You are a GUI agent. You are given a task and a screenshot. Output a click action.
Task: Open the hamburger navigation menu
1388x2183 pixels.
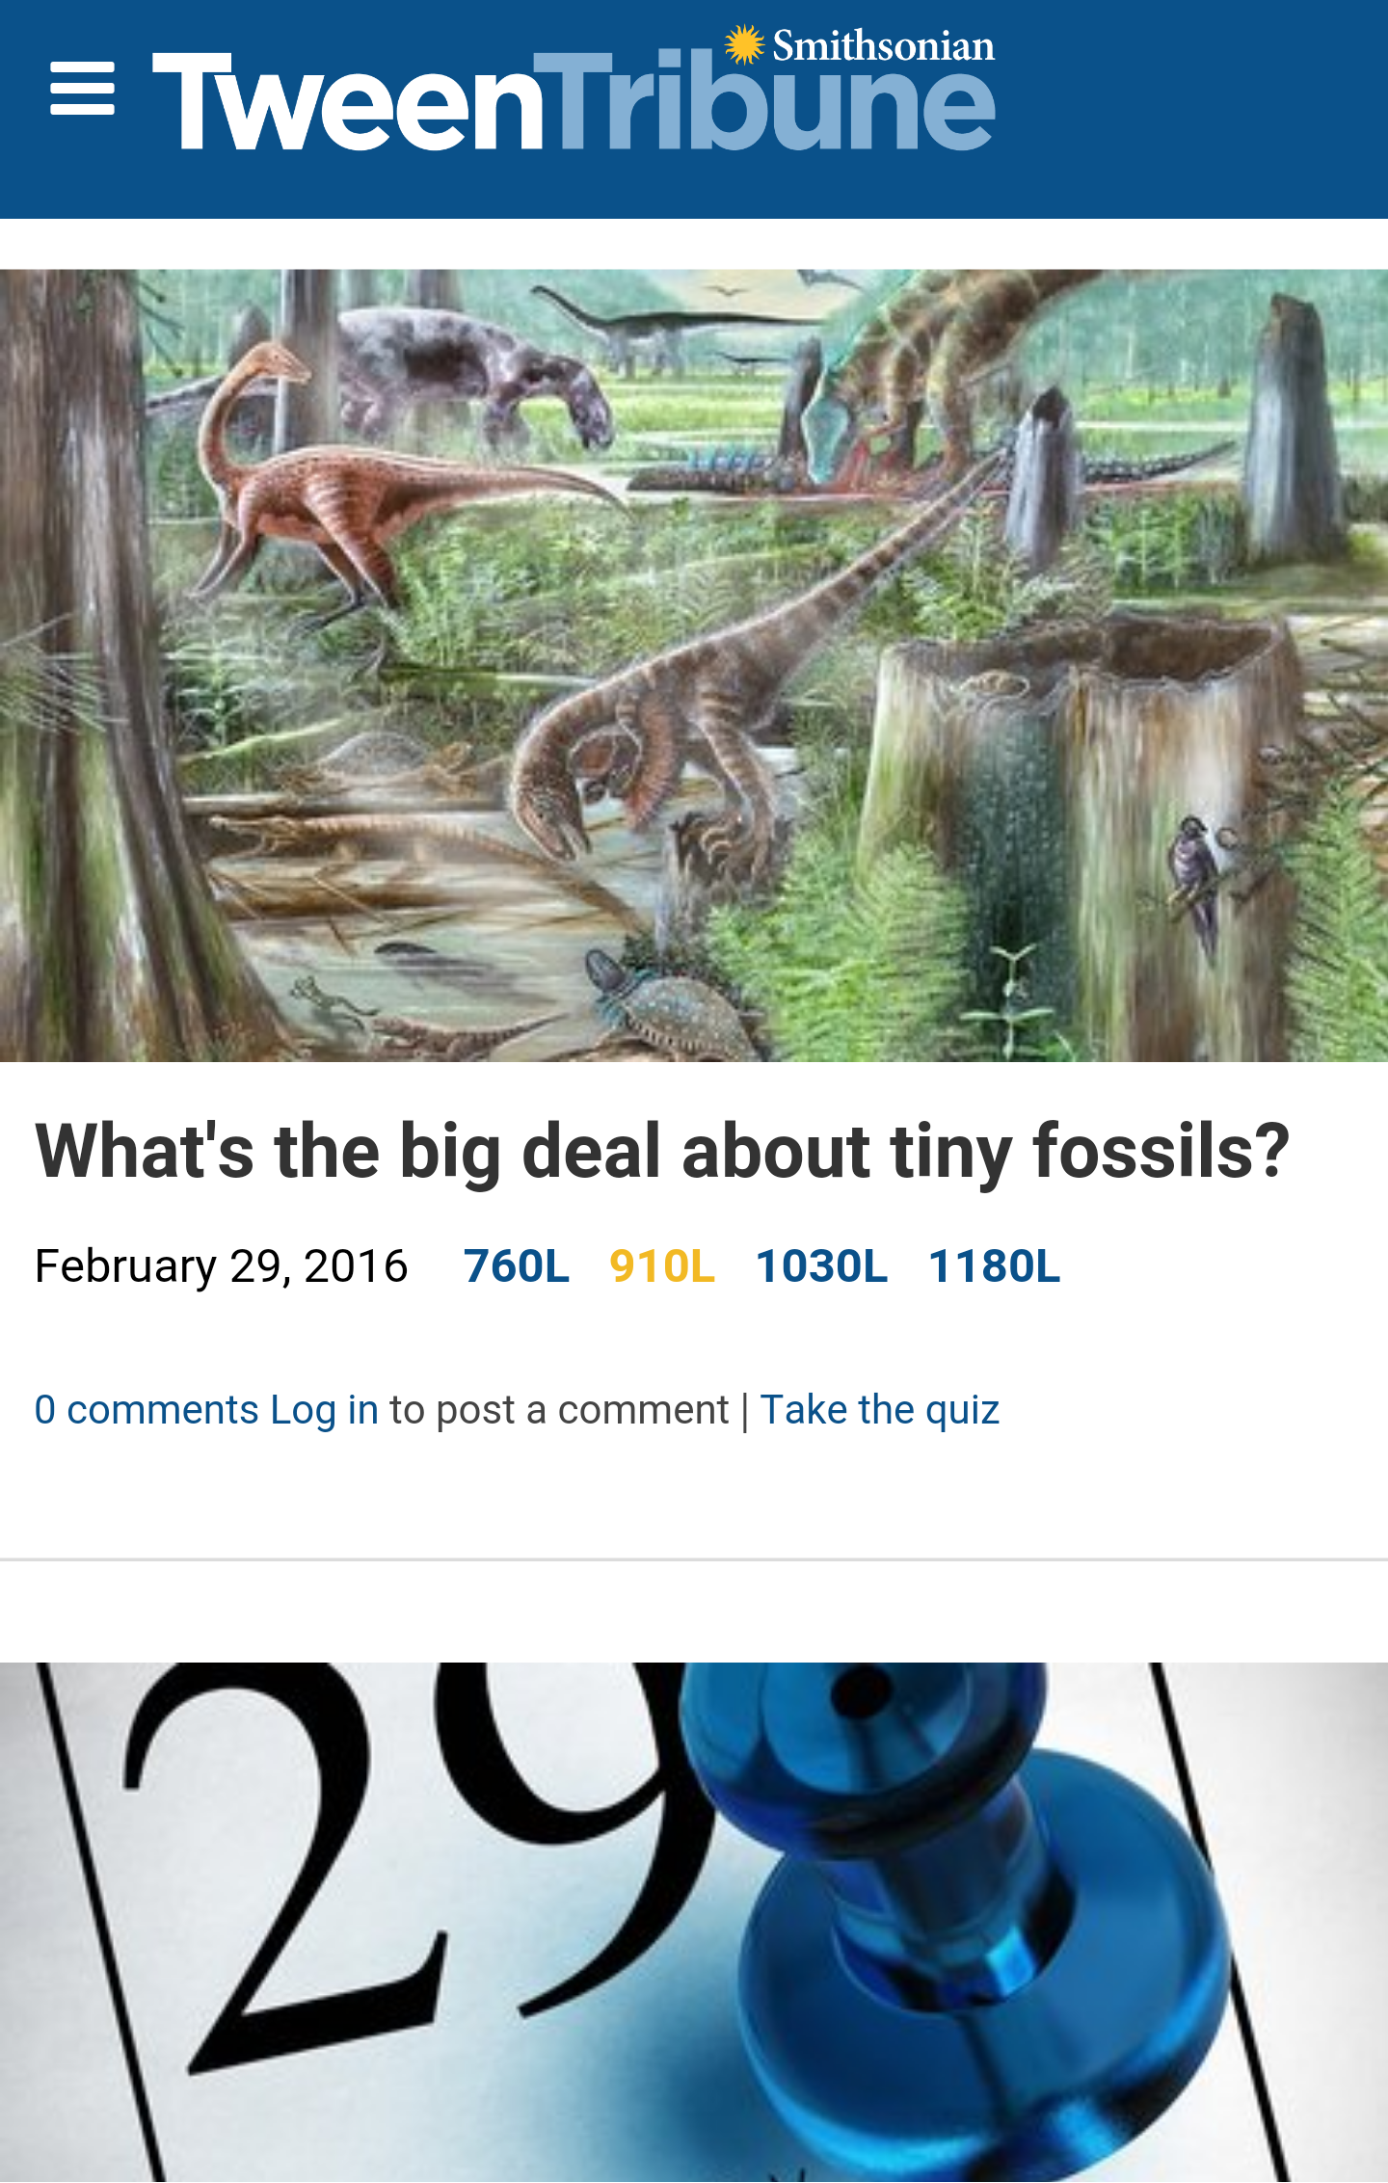pyautogui.click(x=83, y=89)
